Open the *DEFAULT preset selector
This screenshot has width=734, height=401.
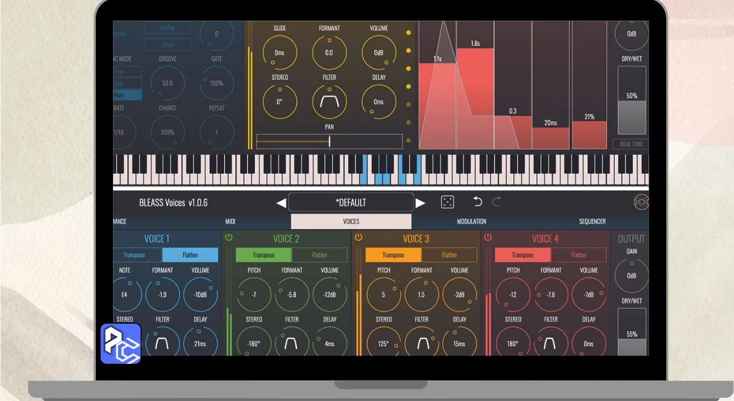tap(351, 202)
